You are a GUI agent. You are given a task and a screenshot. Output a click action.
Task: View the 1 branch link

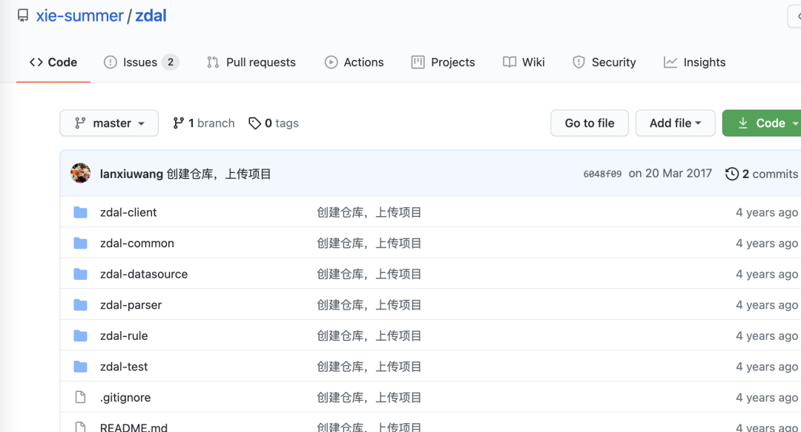pyautogui.click(x=203, y=123)
